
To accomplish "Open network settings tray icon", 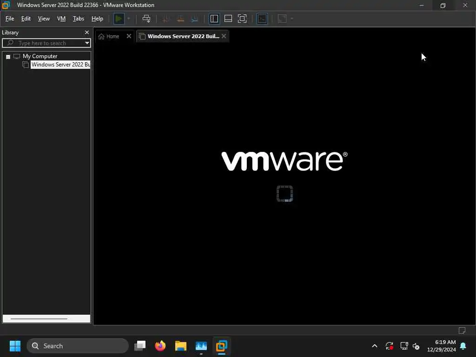I will pos(404,346).
